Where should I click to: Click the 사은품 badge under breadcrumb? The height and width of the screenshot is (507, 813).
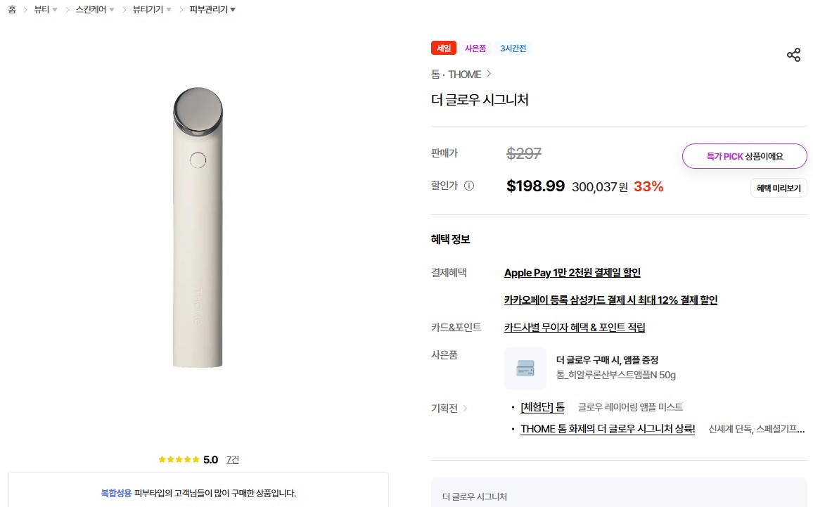coord(475,49)
